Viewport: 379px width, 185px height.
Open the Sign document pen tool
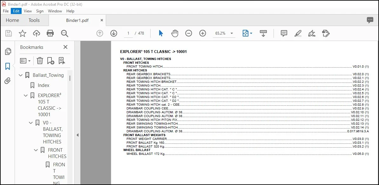coord(312,33)
